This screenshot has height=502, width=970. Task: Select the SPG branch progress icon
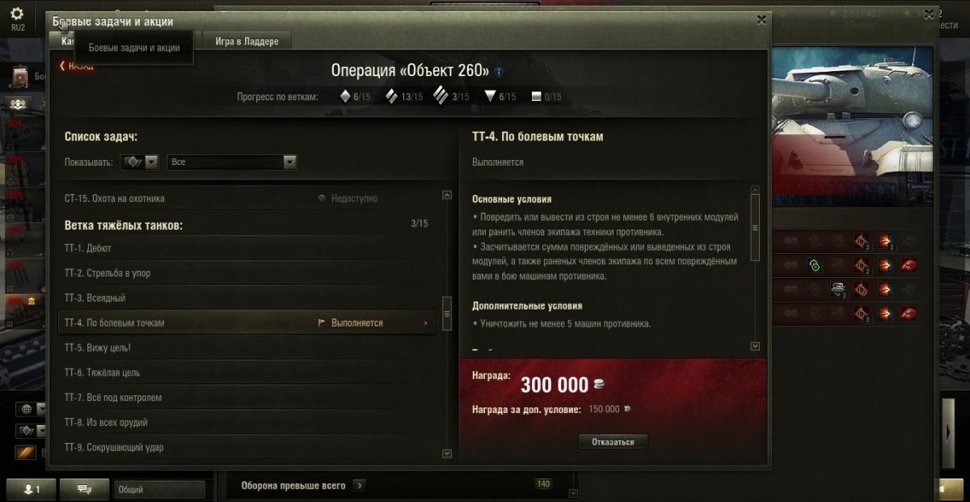coord(535,96)
